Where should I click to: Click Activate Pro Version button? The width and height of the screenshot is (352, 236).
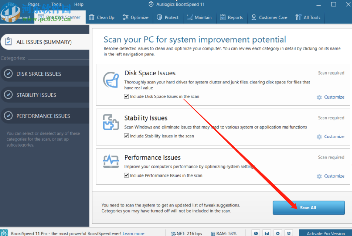click(x=326, y=233)
